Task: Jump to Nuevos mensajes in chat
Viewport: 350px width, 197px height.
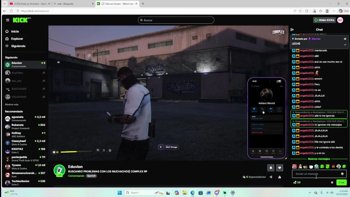Action: 319,159
